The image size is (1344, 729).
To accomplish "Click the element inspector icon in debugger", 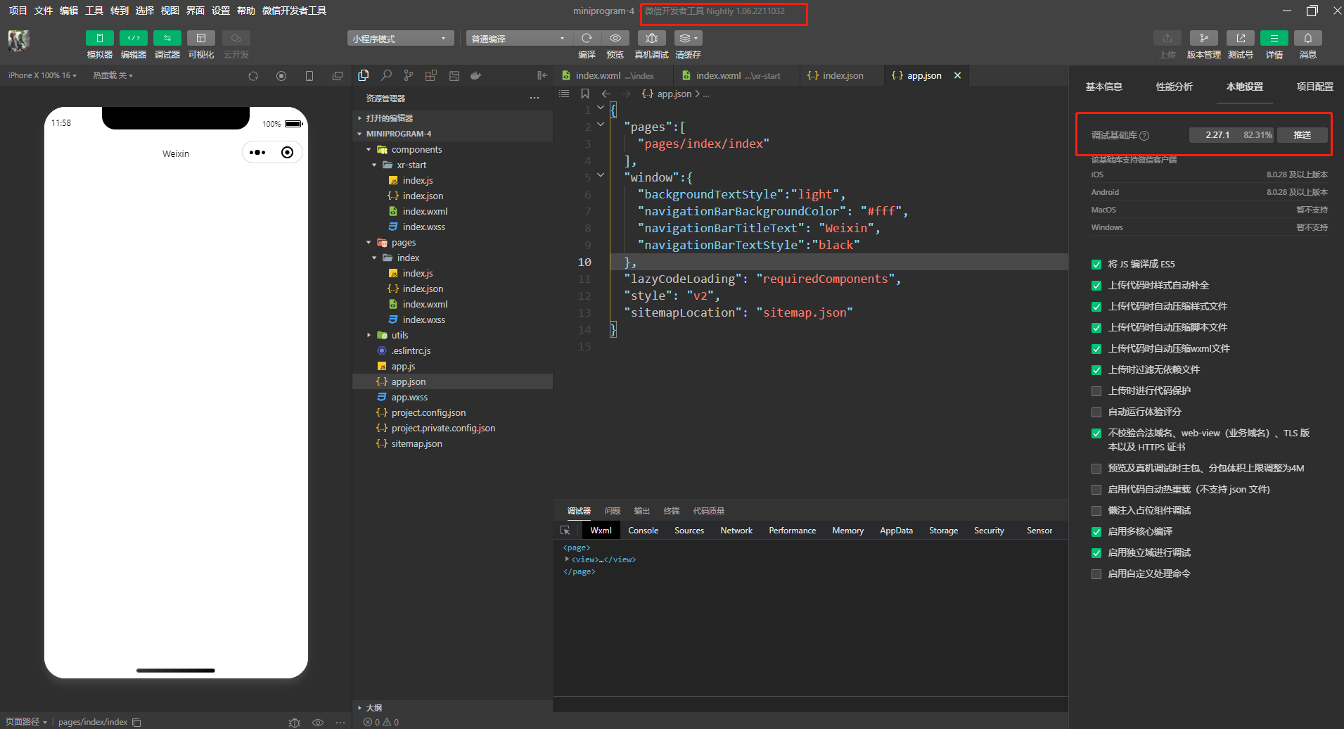I will coord(565,531).
